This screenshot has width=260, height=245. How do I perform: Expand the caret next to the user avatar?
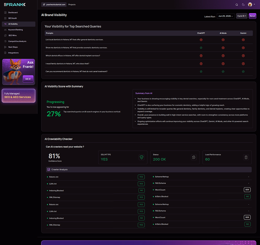tap(254, 4)
